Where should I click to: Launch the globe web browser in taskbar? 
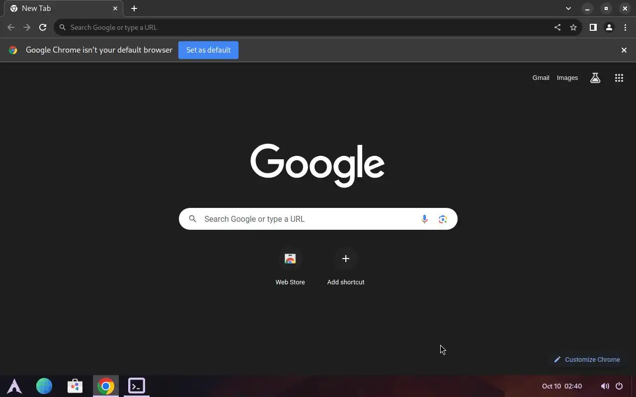tap(44, 386)
